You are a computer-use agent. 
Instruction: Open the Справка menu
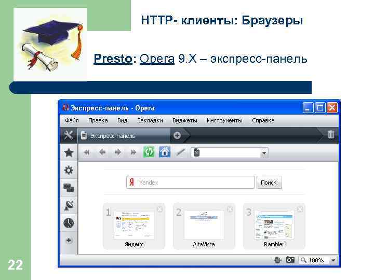coord(263,120)
